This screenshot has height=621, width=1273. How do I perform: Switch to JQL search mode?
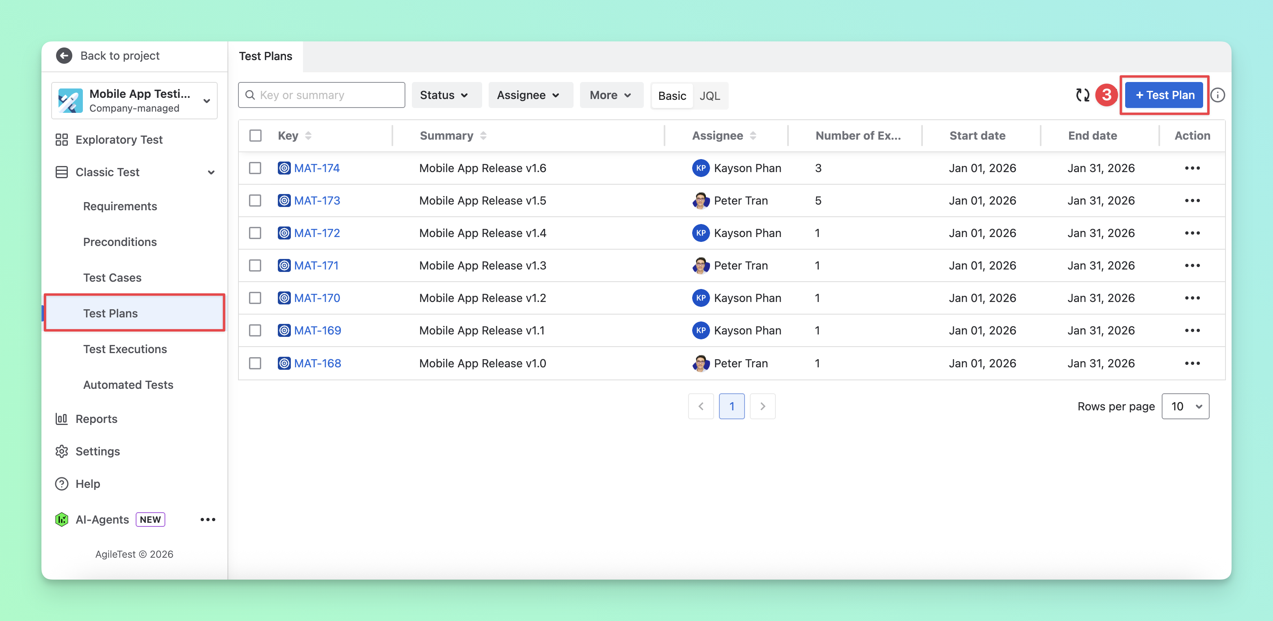710,95
